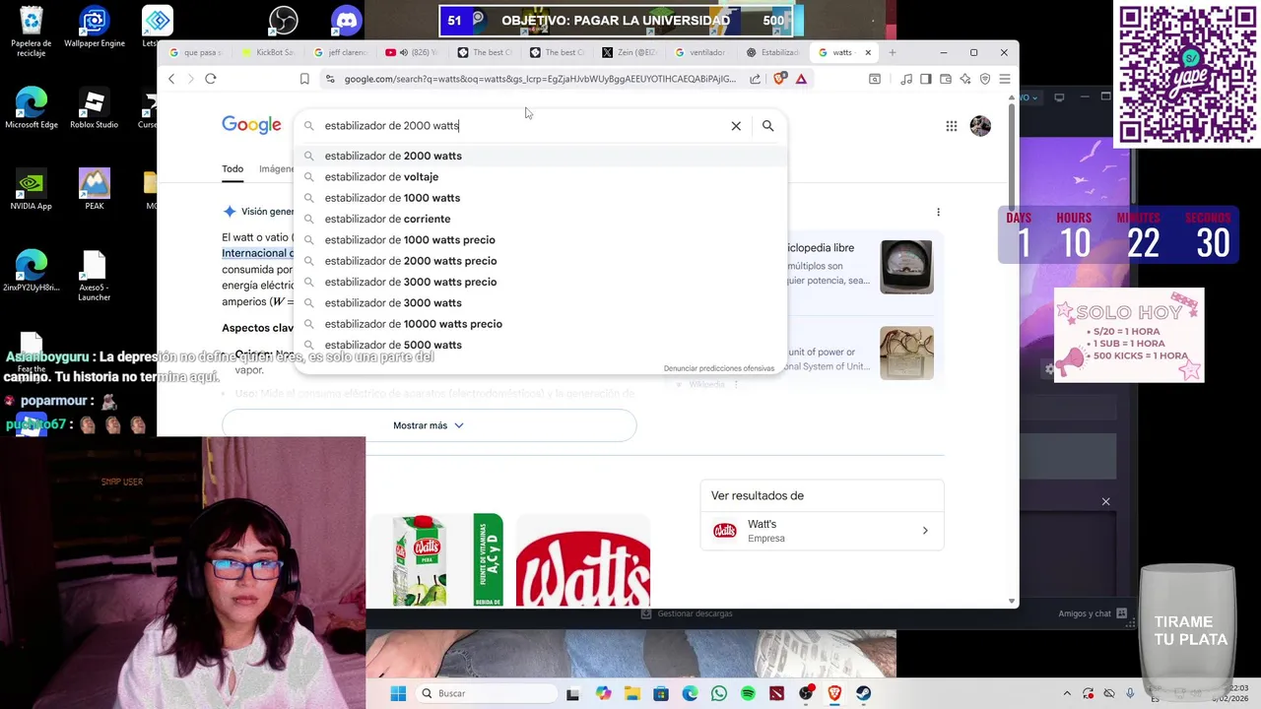The image size is (1261, 709).
Task: Go back in the browser
Action: coord(171,79)
